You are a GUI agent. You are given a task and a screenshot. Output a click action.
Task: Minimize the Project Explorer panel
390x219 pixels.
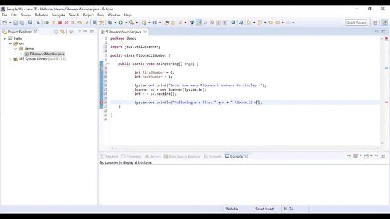click(x=85, y=31)
